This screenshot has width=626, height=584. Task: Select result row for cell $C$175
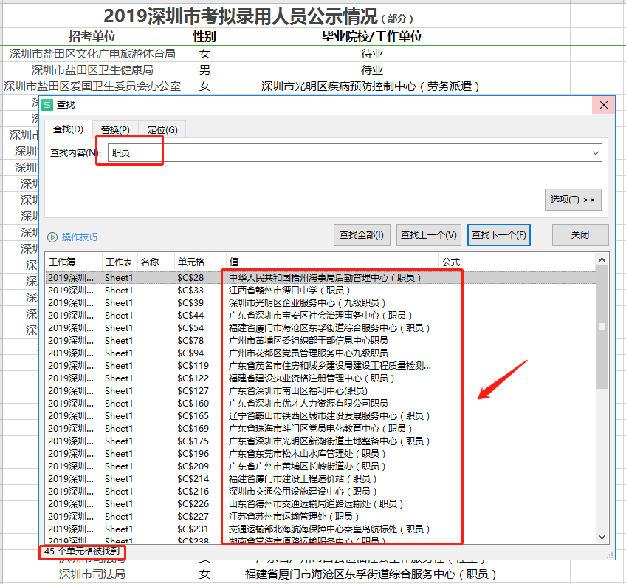coord(320,441)
